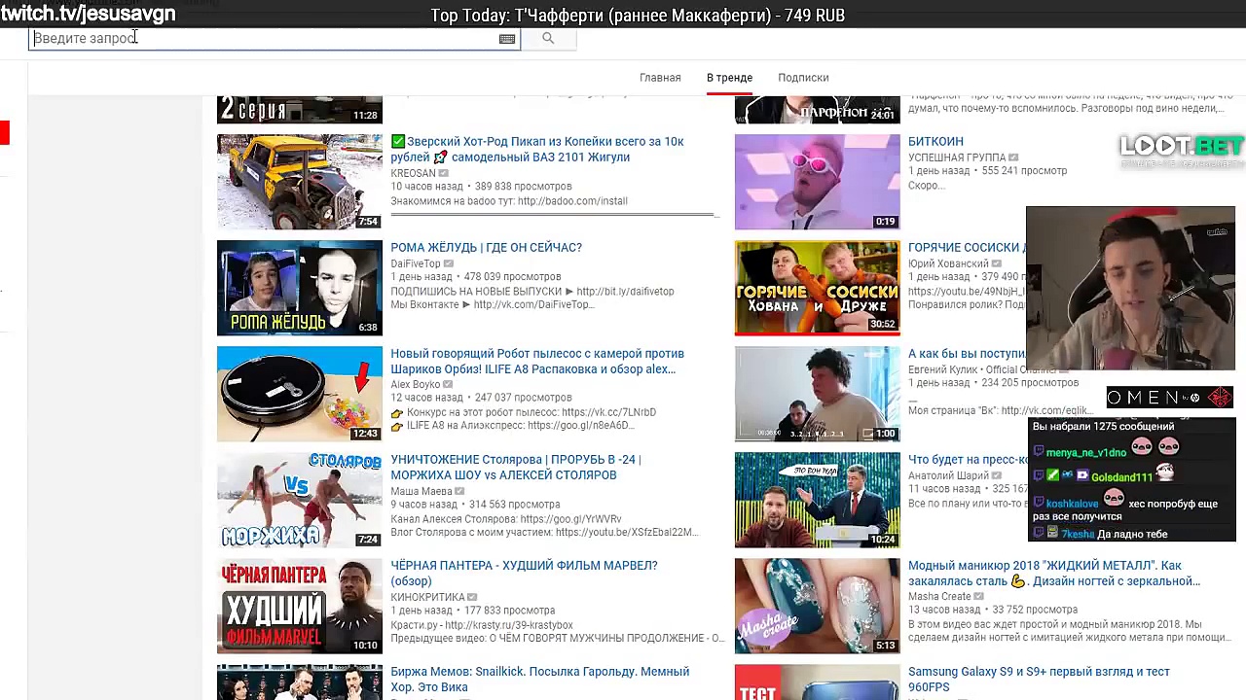Open the ЧЁРНАЯ ПАНТЕРА video thumbnail

click(300, 606)
